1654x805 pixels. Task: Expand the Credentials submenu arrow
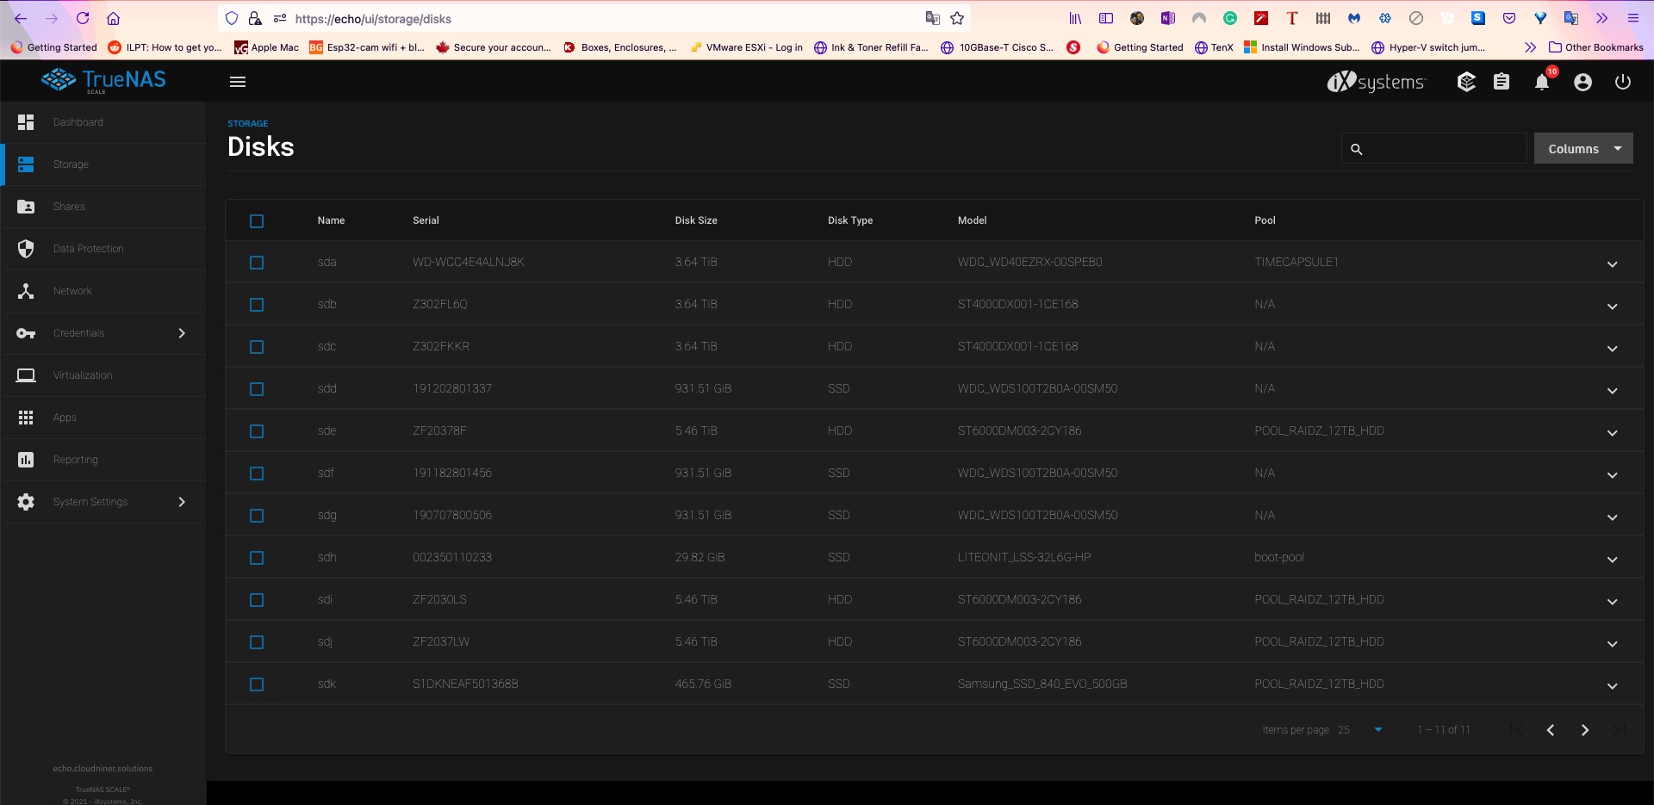coord(182,333)
